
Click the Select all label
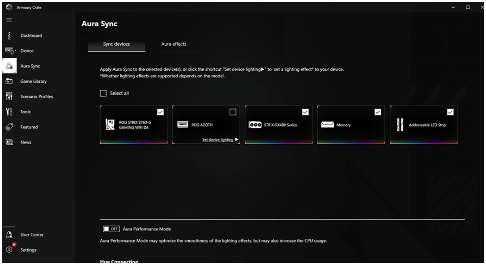tap(119, 93)
